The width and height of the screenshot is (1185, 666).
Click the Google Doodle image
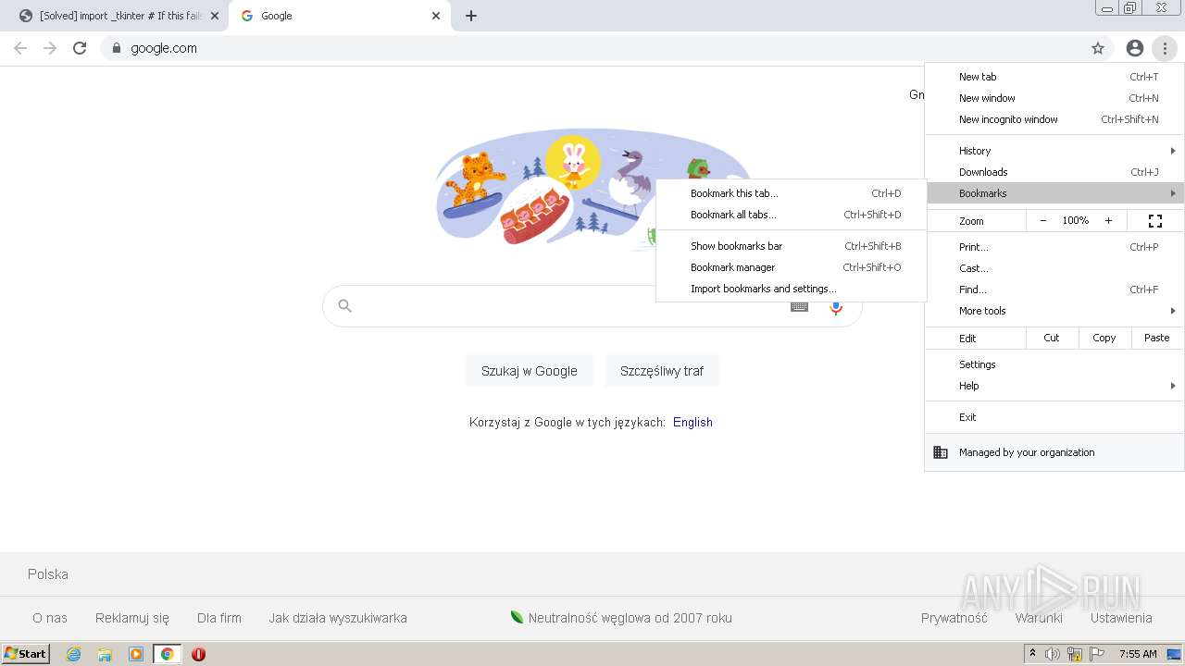coord(592,189)
